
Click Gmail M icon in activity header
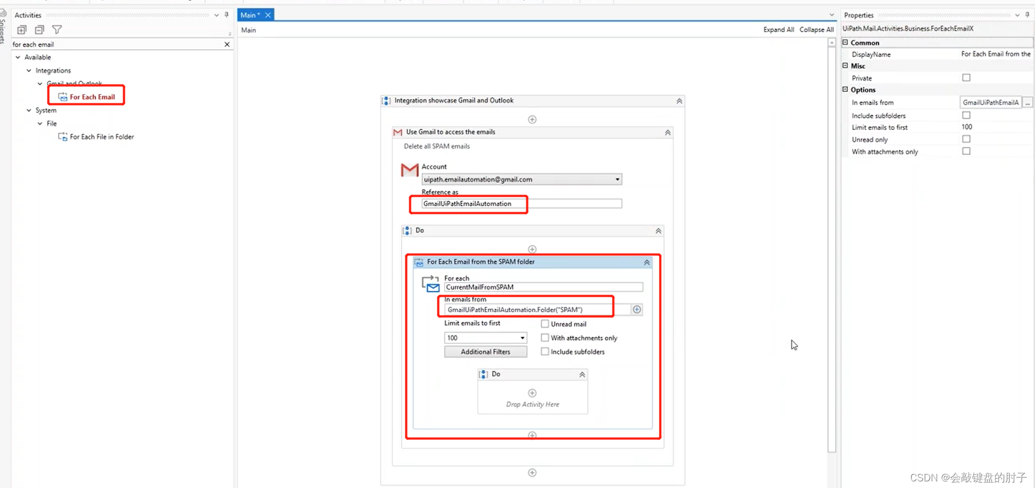click(398, 132)
